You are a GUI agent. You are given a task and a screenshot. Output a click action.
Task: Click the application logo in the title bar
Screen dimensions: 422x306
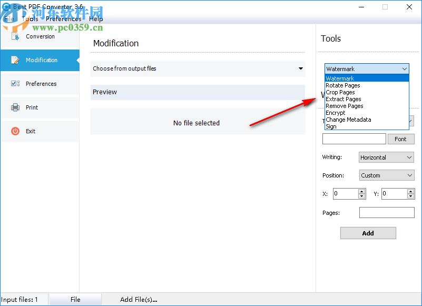tap(6, 7)
